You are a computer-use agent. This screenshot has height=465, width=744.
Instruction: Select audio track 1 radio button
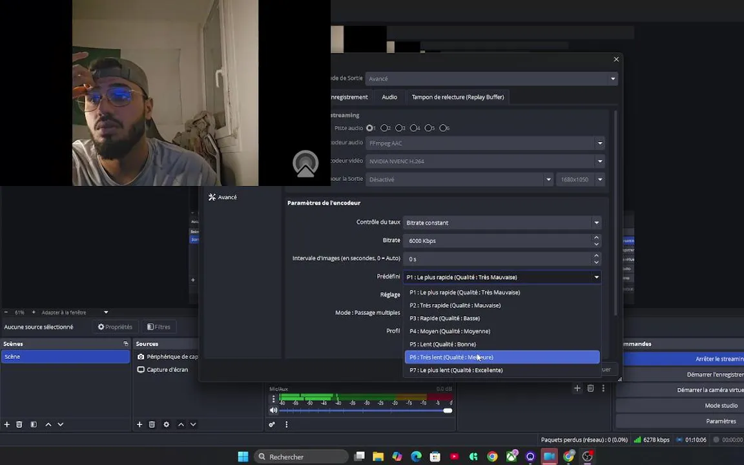point(369,128)
